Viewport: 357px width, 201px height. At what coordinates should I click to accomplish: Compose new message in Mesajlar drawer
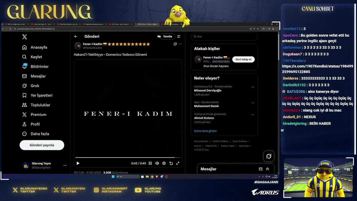[260, 169]
